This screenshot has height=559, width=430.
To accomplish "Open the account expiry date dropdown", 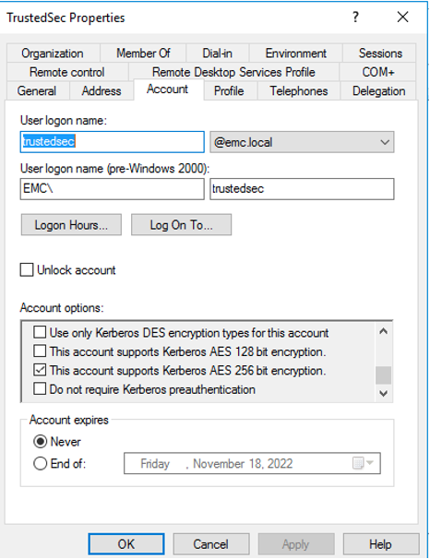I will pos(370,463).
